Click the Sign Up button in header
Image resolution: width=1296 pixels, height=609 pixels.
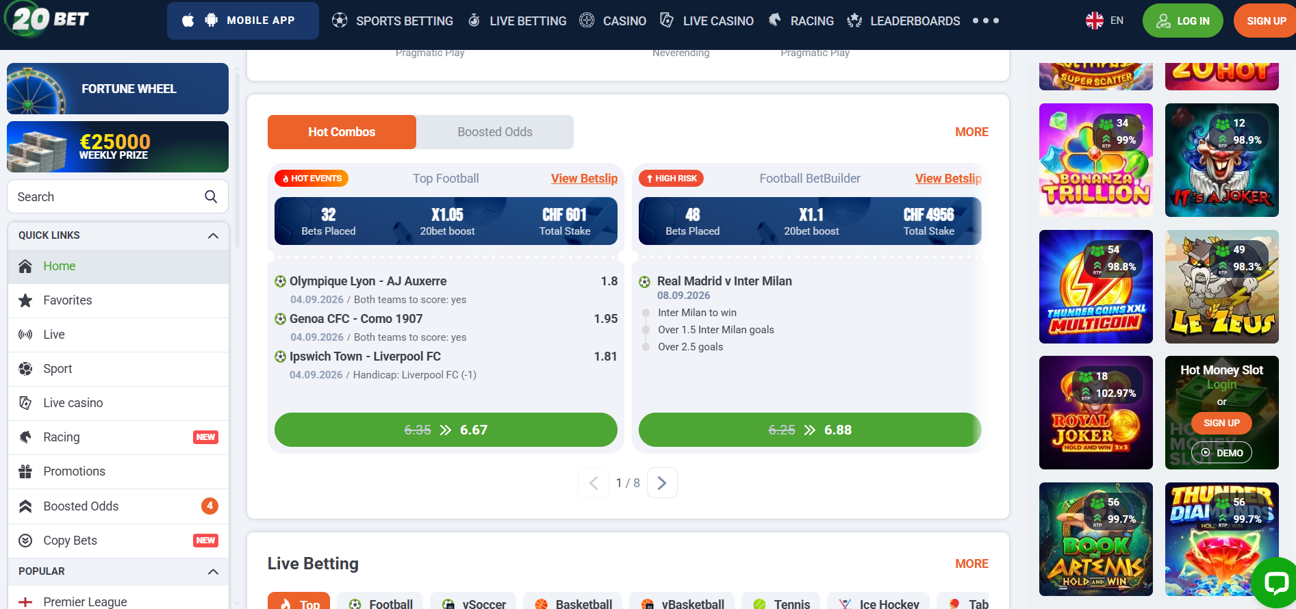[x=1265, y=21]
